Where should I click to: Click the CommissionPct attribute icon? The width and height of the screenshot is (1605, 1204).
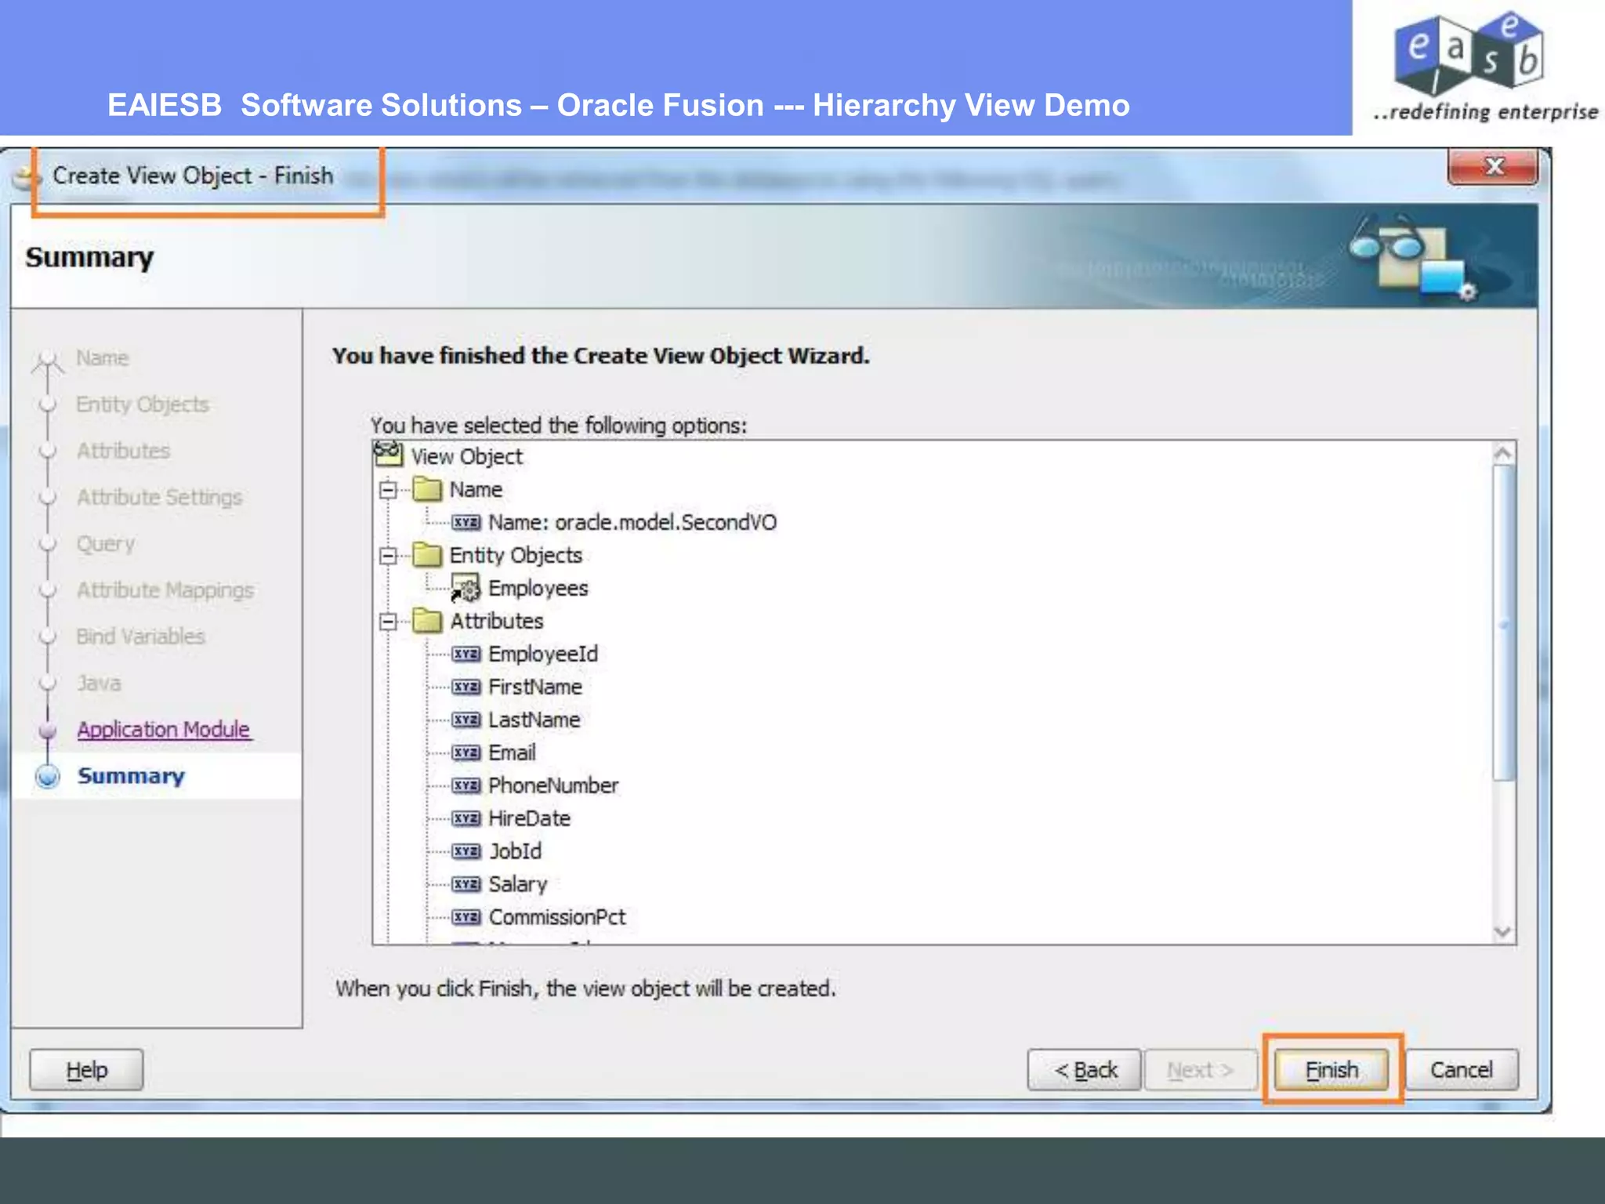tap(466, 917)
